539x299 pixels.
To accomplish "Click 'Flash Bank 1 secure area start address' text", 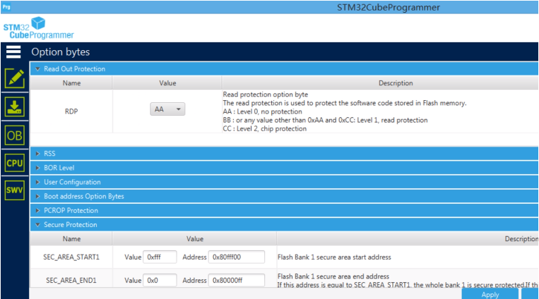I will pyautogui.click(x=334, y=257).
